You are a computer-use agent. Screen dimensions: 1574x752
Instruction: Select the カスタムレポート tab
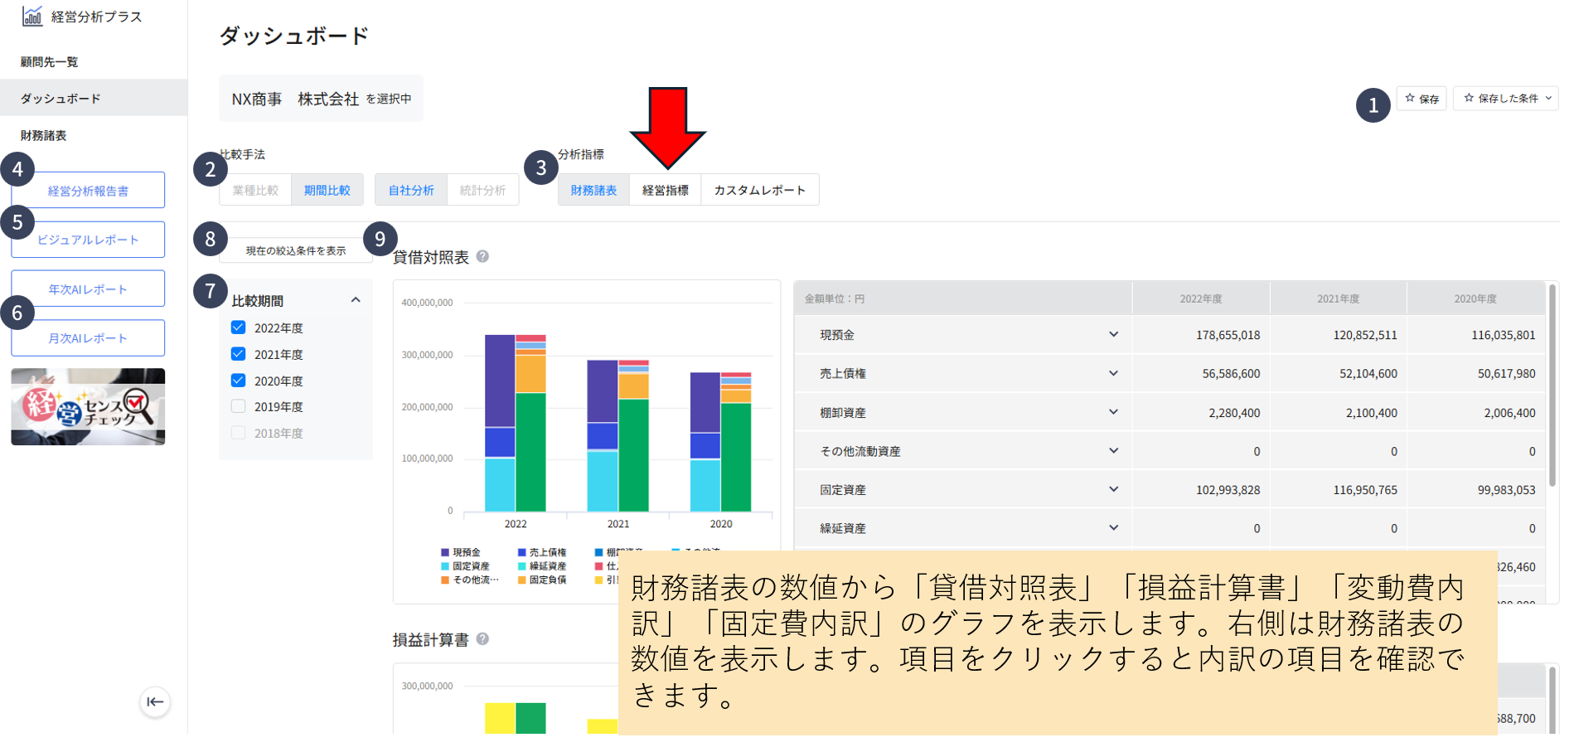coord(759,190)
